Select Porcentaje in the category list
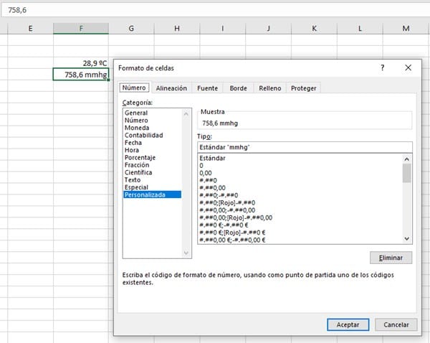 click(x=140, y=157)
